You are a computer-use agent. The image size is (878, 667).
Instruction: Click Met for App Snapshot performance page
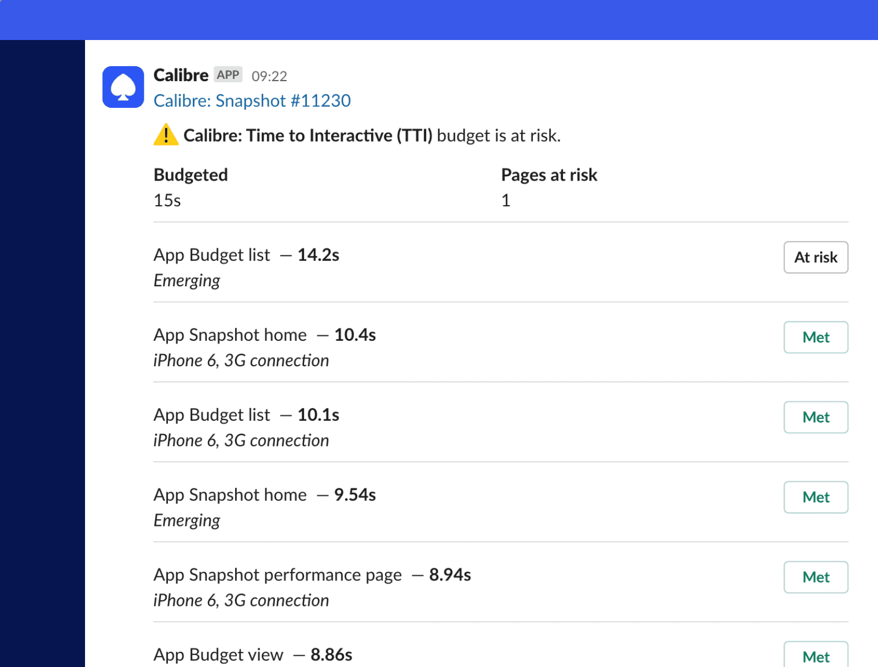(815, 578)
